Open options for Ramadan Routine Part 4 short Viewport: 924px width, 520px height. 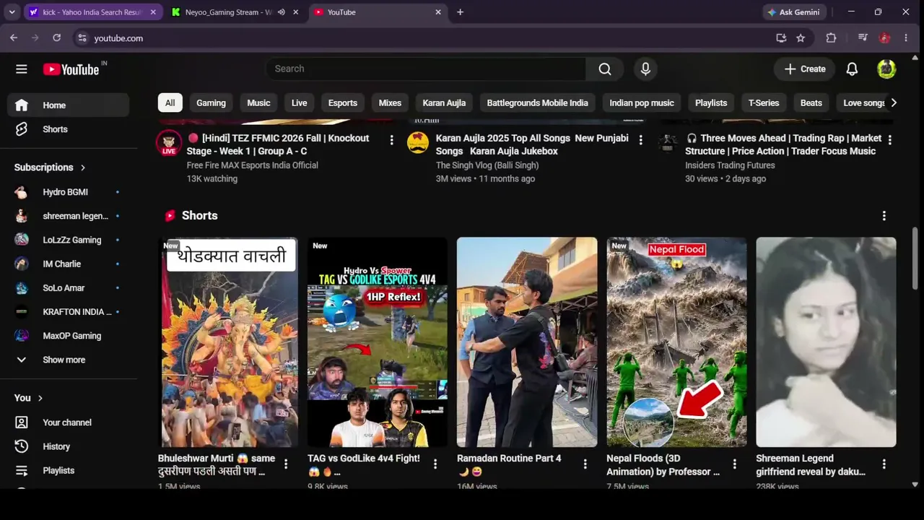(585, 464)
